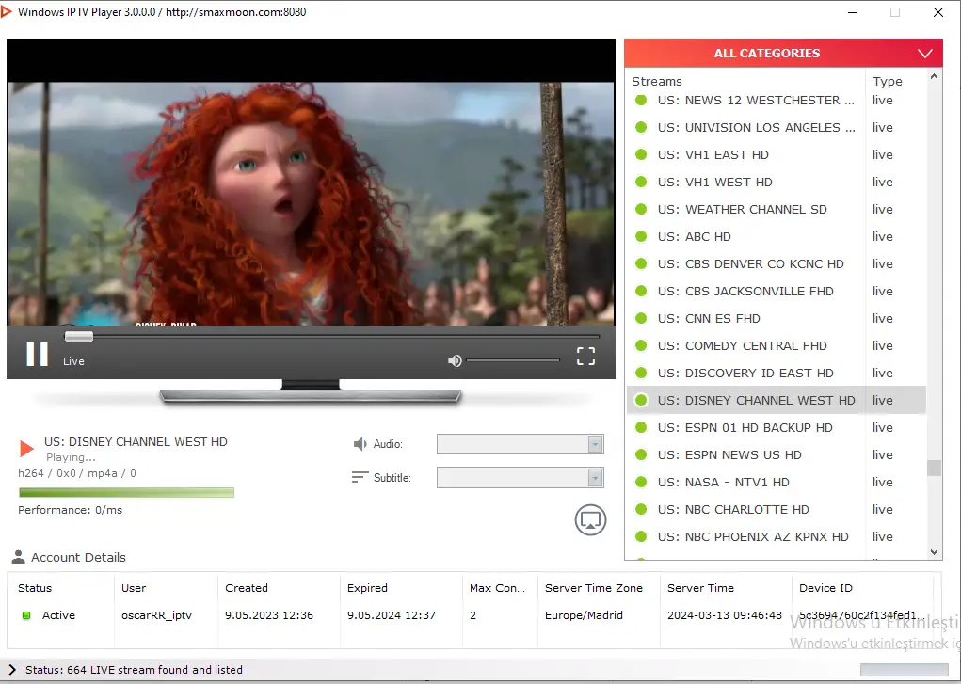
Task: Click green dot of NASA - NTV1 HD
Action: (x=641, y=482)
